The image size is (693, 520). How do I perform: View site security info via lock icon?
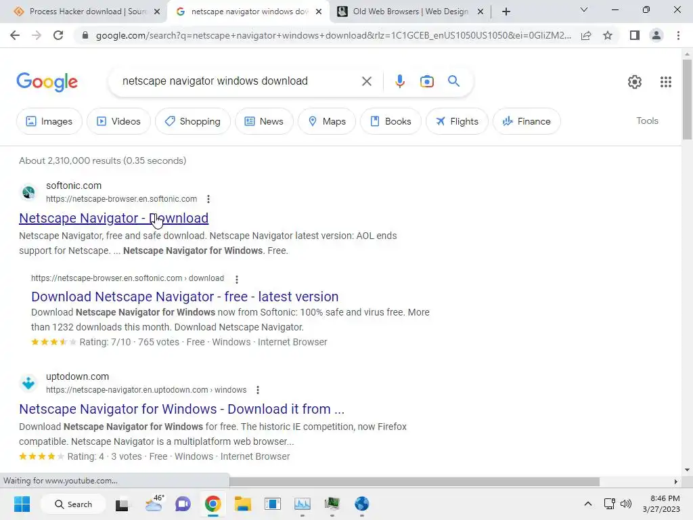click(85, 35)
